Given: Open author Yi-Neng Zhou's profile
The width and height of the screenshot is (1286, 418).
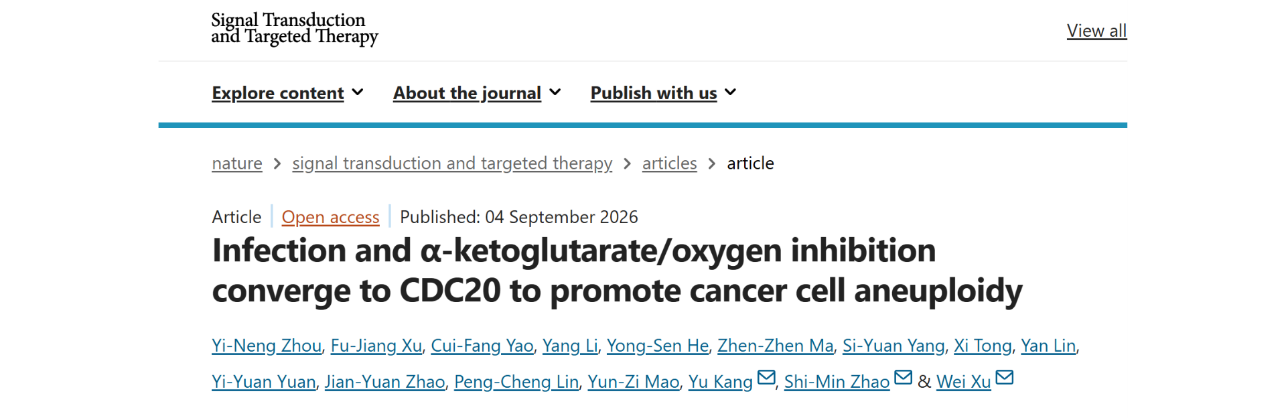Looking at the screenshot, I should point(267,346).
